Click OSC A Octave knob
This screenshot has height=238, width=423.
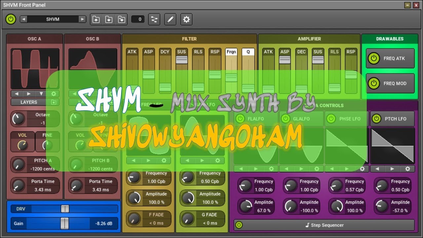[19, 119]
